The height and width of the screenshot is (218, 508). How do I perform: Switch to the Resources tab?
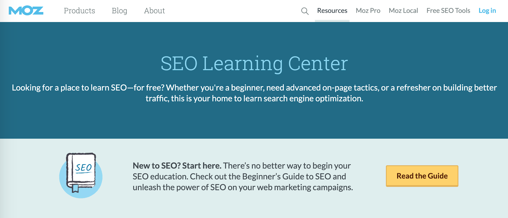pyautogui.click(x=332, y=11)
